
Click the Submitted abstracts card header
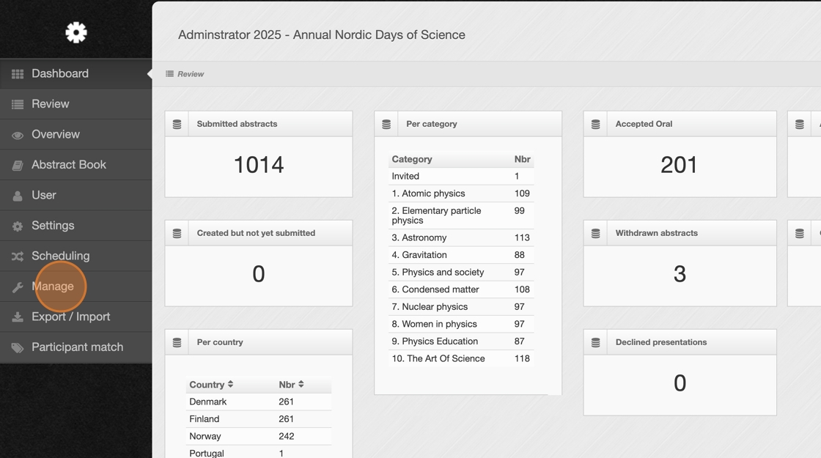pyautogui.click(x=259, y=124)
